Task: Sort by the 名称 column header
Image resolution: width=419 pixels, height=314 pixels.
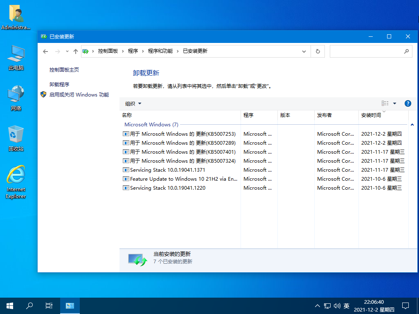Action: [x=180, y=115]
